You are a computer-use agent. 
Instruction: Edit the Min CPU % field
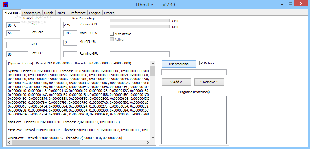tap(70, 43)
